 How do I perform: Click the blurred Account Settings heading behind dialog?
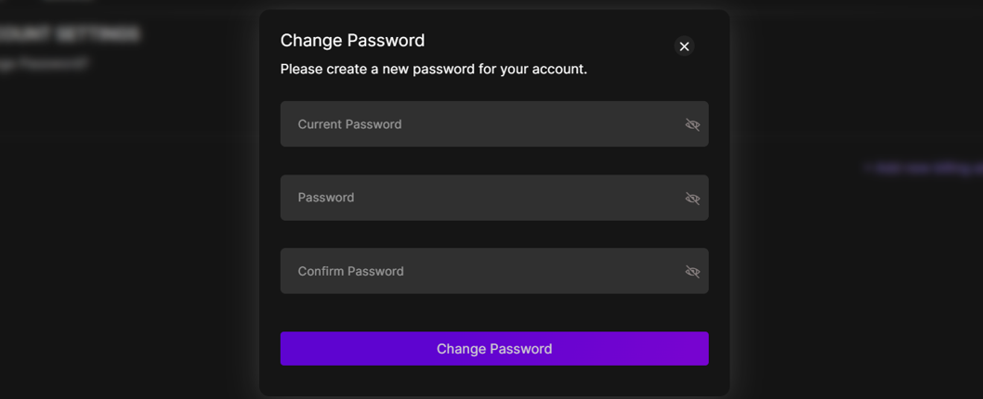(x=70, y=34)
